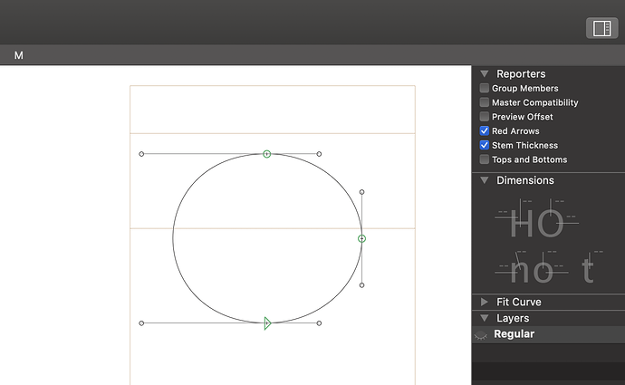Viewport: 625px width, 385px height.
Task: Toggle visibility eye of Regular layer
Action: click(x=481, y=335)
